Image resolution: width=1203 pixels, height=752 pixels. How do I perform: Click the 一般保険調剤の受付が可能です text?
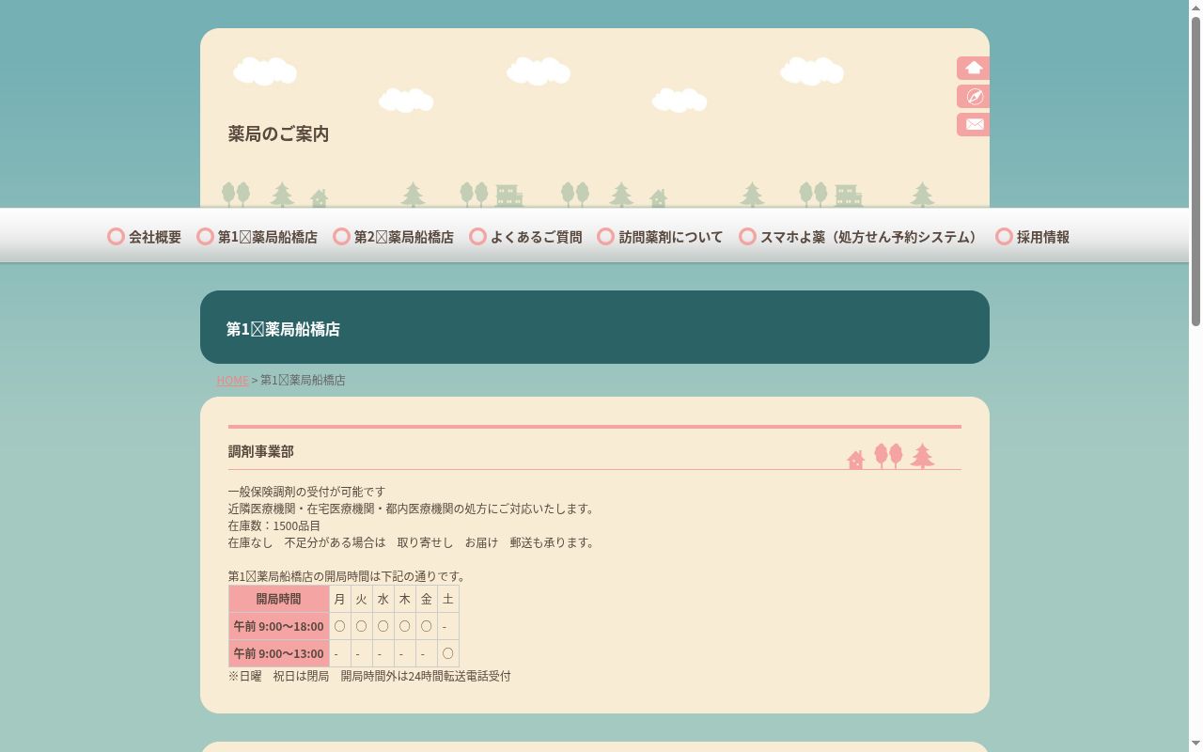[x=306, y=492]
